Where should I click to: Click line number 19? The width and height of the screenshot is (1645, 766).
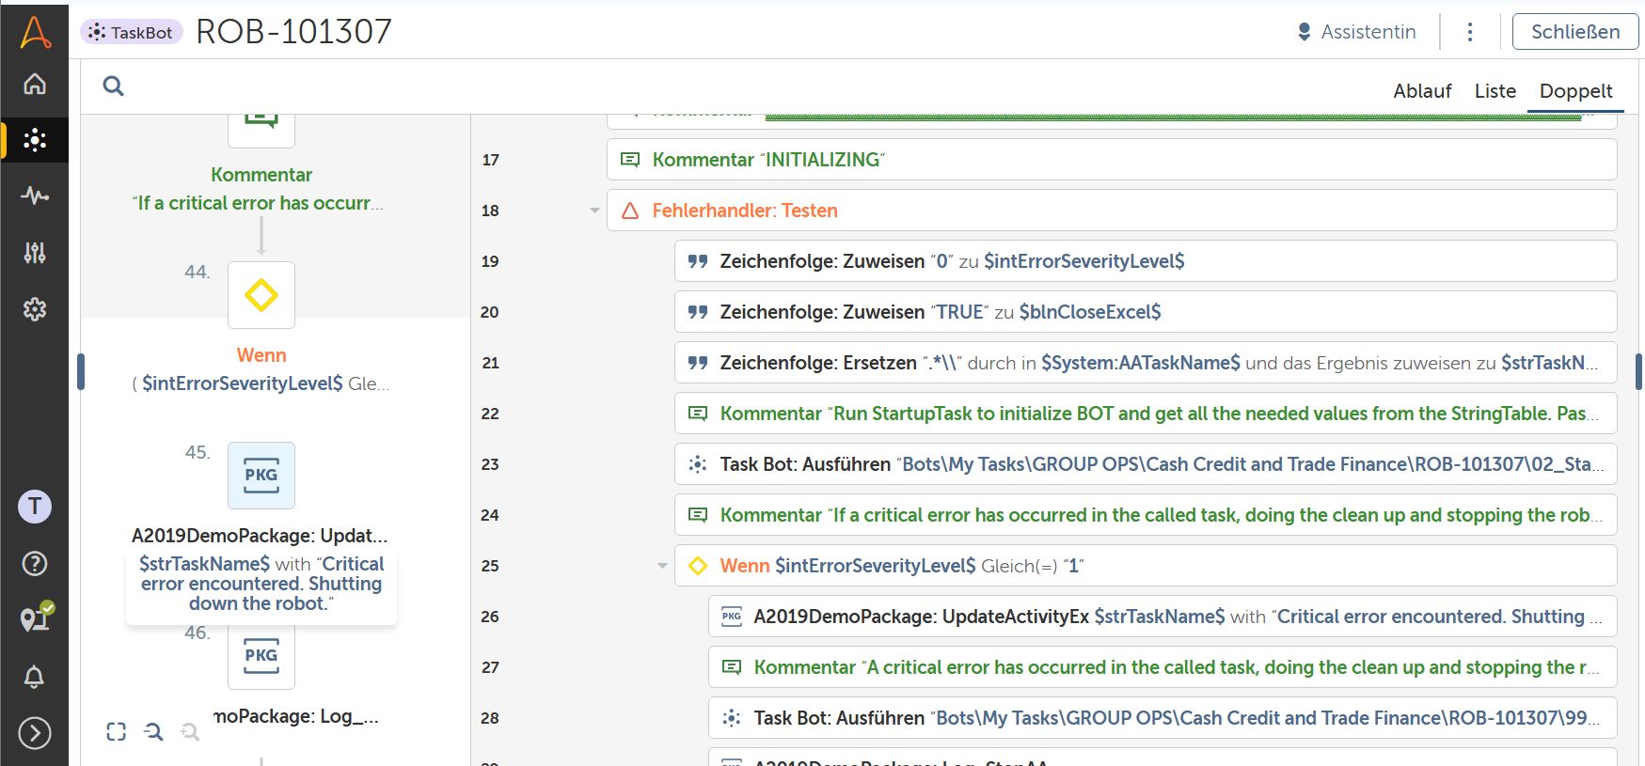(x=490, y=261)
